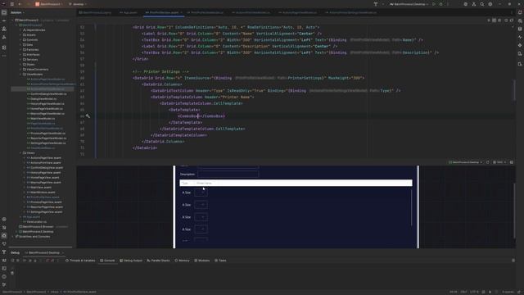The width and height of the screenshot is (524, 295).
Task: Switch to Threads & Variables tab
Action: (80, 261)
